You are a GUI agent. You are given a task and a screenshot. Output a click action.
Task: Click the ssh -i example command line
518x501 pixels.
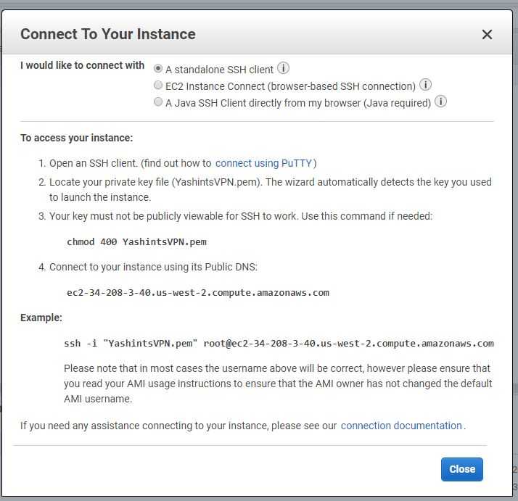tap(279, 343)
